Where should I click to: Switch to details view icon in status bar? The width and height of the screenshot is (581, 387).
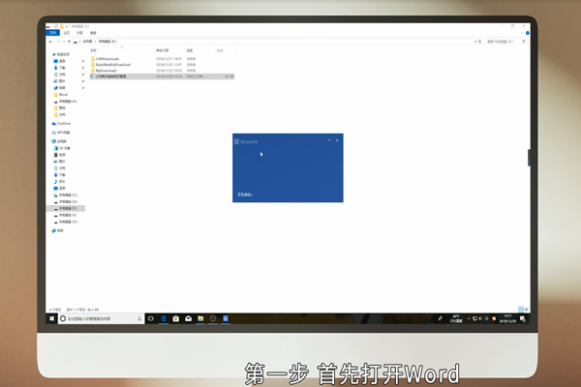pos(521,310)
